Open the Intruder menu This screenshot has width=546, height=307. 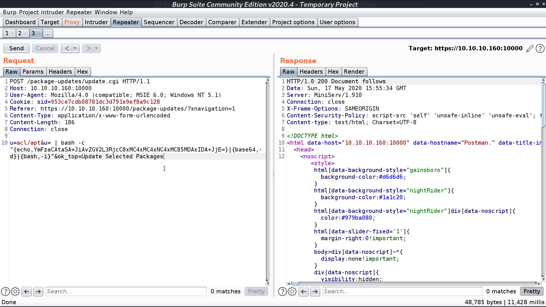pos(53,12)
